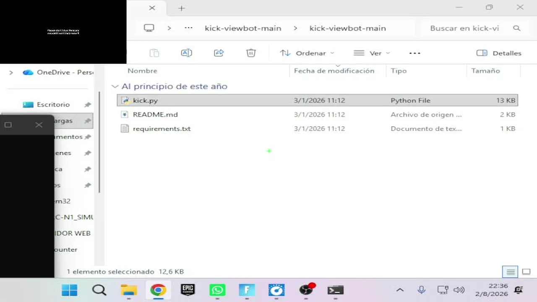Click the kick.py Python file icon
Image resolution: width=537 pixels, height=302 pixels.
tap(125, 100)
